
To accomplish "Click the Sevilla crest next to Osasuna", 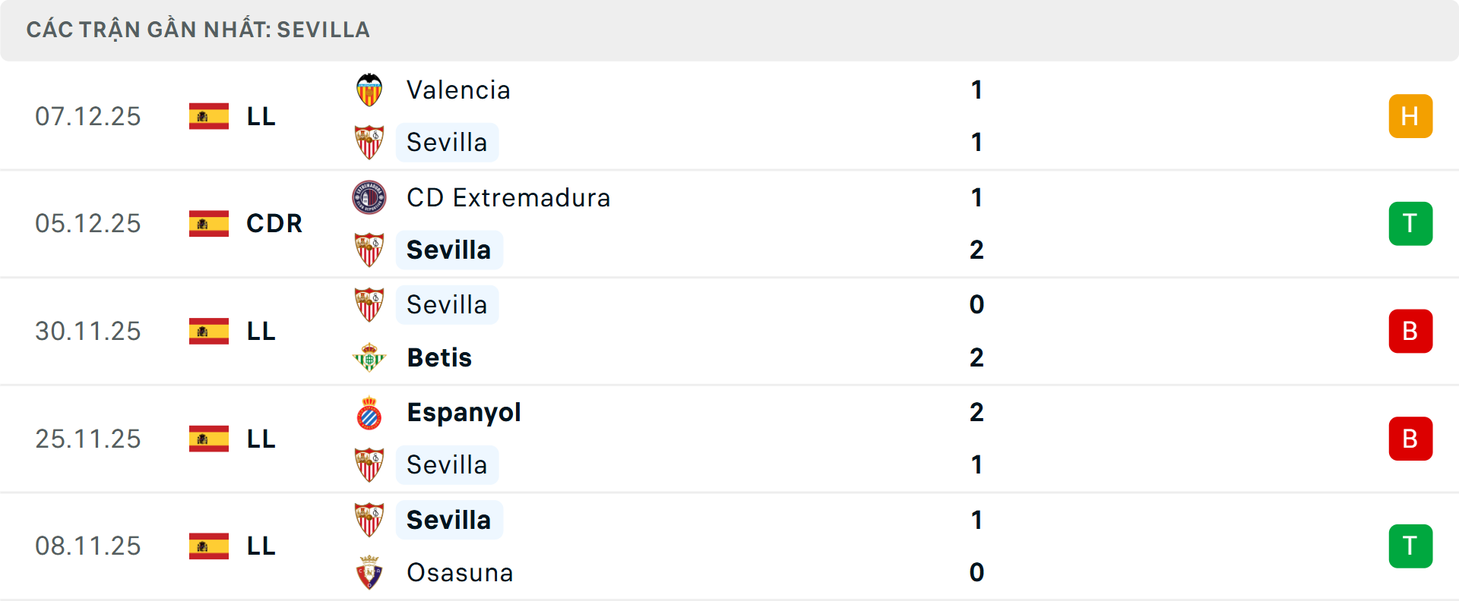I will coord(369,520).
